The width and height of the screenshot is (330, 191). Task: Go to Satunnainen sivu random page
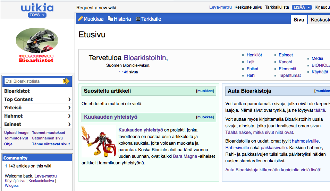pyautogui.click(x=47, y=138)
